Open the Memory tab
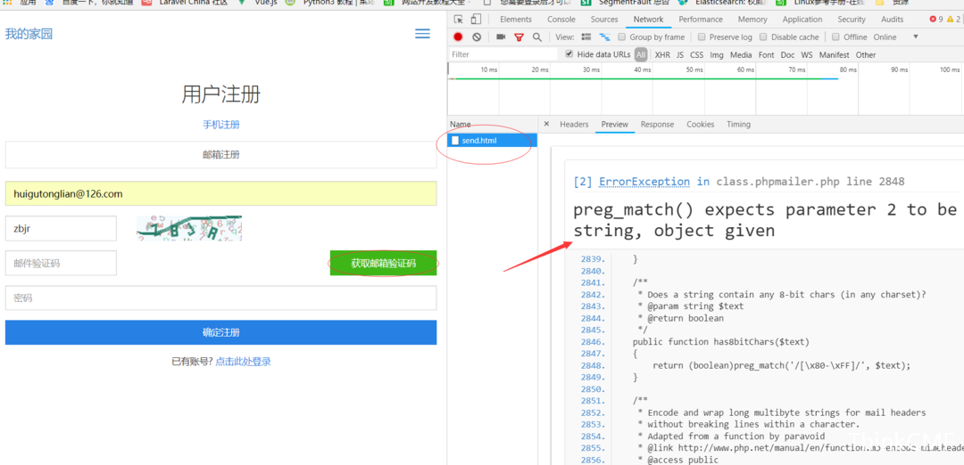 (752, 20)
